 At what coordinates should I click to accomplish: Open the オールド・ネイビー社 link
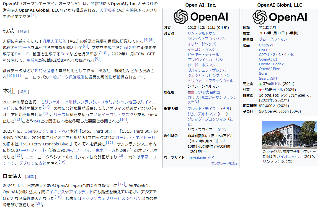click(x=136, y=138)
